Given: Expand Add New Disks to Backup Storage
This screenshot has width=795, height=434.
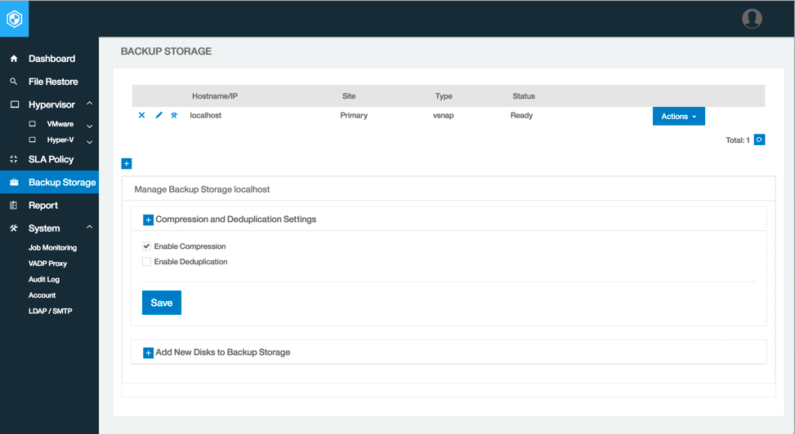Looking at the screenshot, I should pyautogui.click(x=148, y=353).
